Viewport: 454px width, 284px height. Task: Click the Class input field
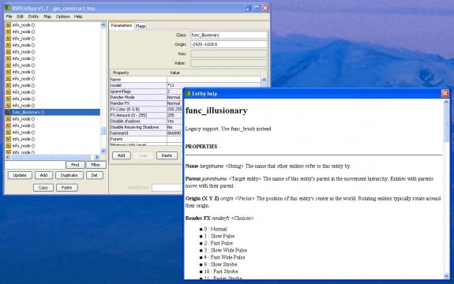229,35
